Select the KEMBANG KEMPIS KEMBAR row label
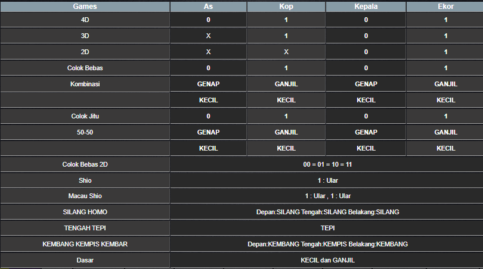The image size is (483, 269). click(85, 244)
